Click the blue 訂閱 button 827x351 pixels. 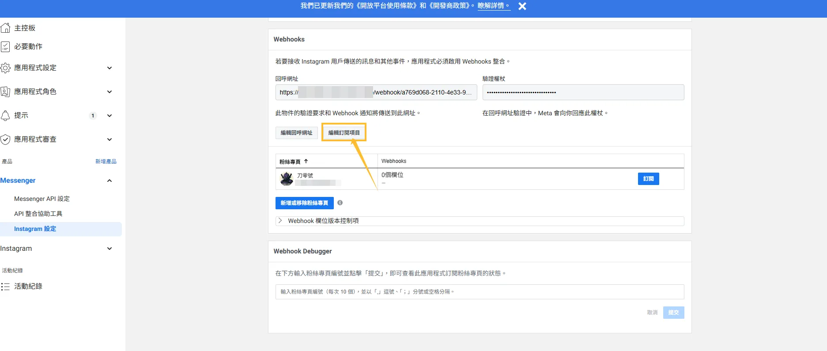[x=648, y=179]
